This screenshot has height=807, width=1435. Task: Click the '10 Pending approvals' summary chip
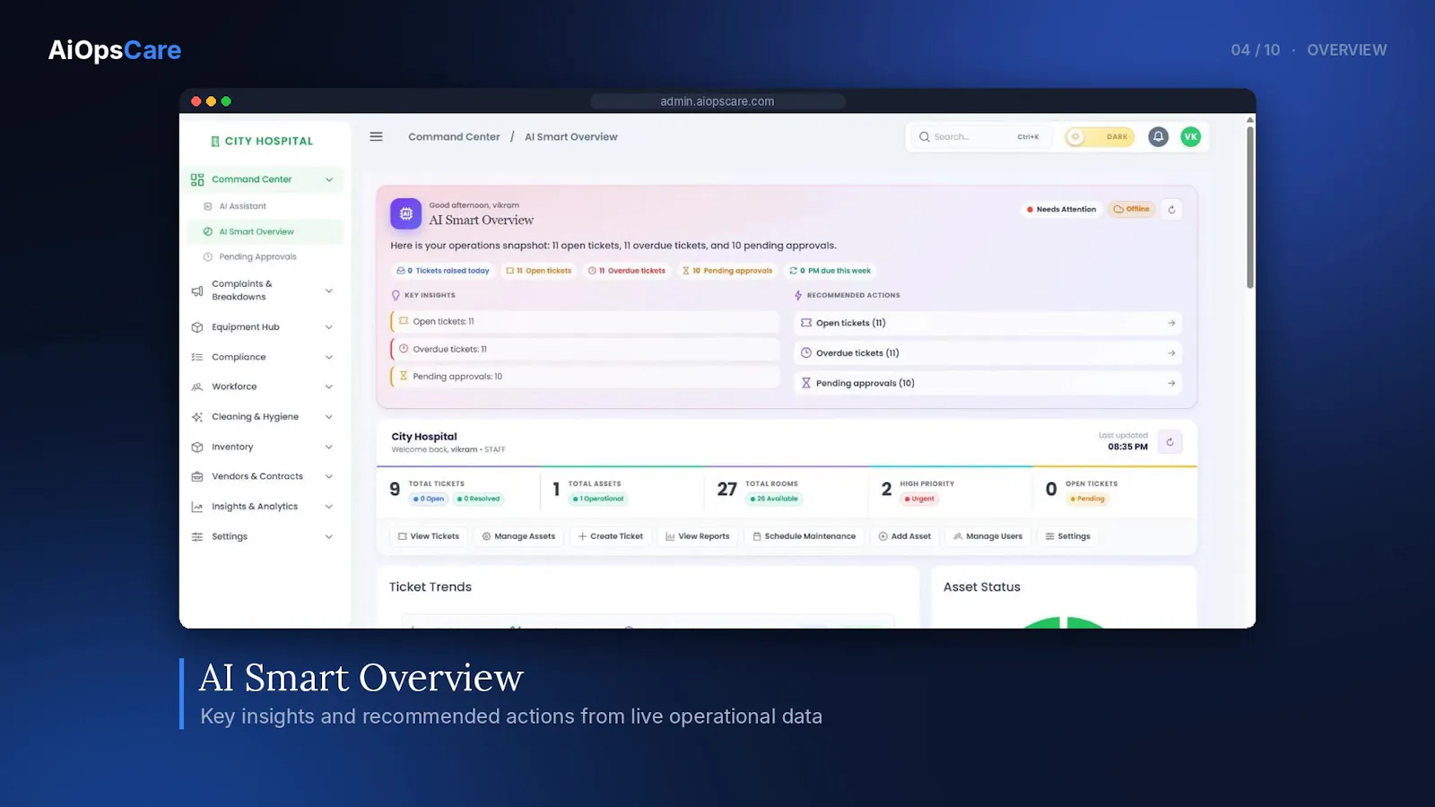[727, 271]
